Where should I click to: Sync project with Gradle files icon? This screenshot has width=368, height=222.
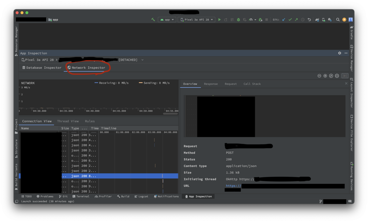[x=317, y=20]
